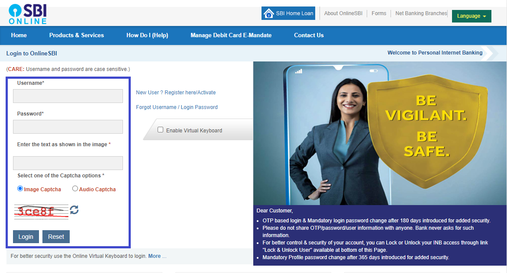Go to the Home menu item
This screenshot has height=273, width=507.
(19, 35)
